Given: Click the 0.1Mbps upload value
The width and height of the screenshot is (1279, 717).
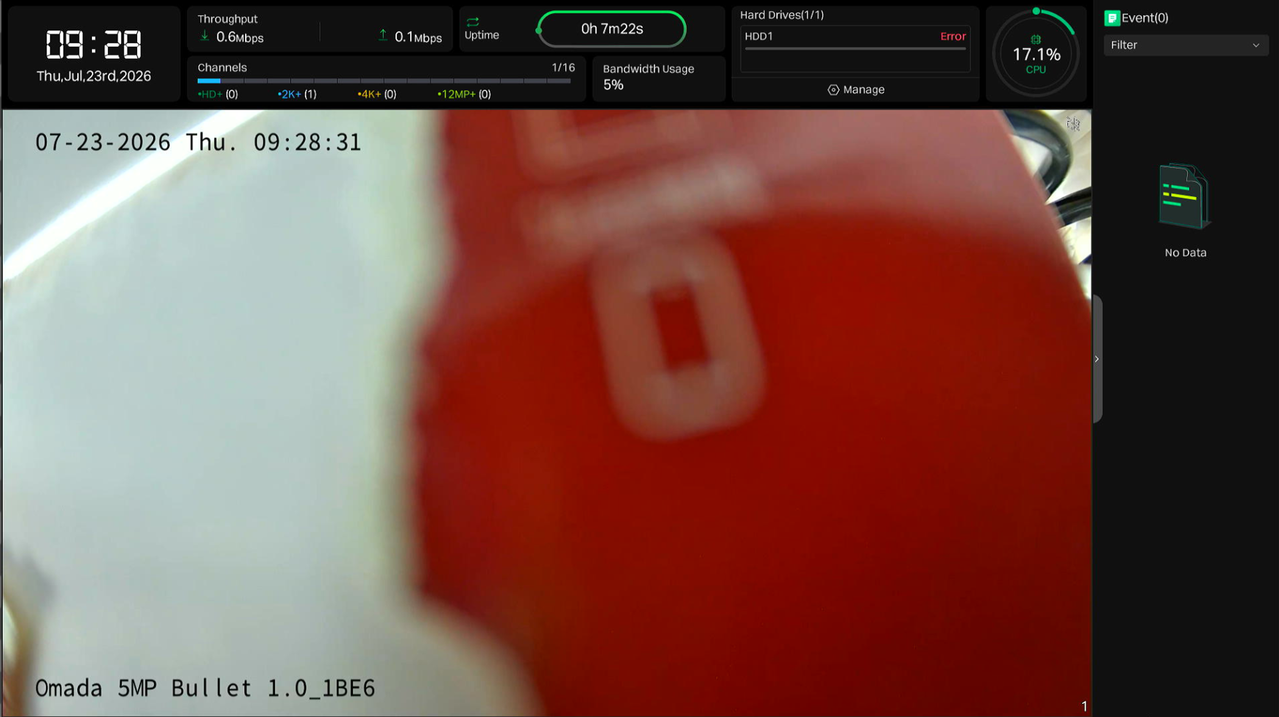Looking at the screenshot, I should pyautogui.click(x=418, y=37).
